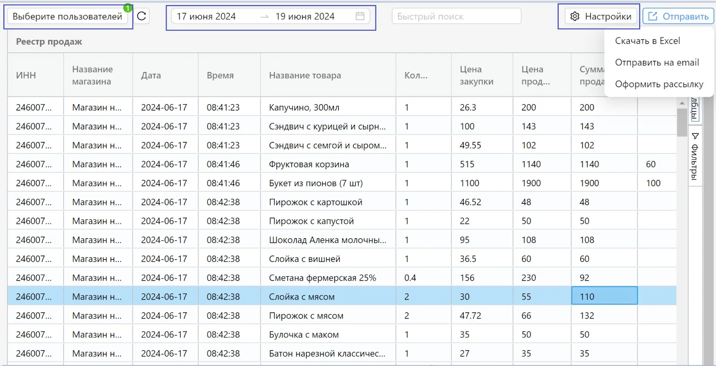
Task: Click the Кол... column header
Action: tap(423, 75)
